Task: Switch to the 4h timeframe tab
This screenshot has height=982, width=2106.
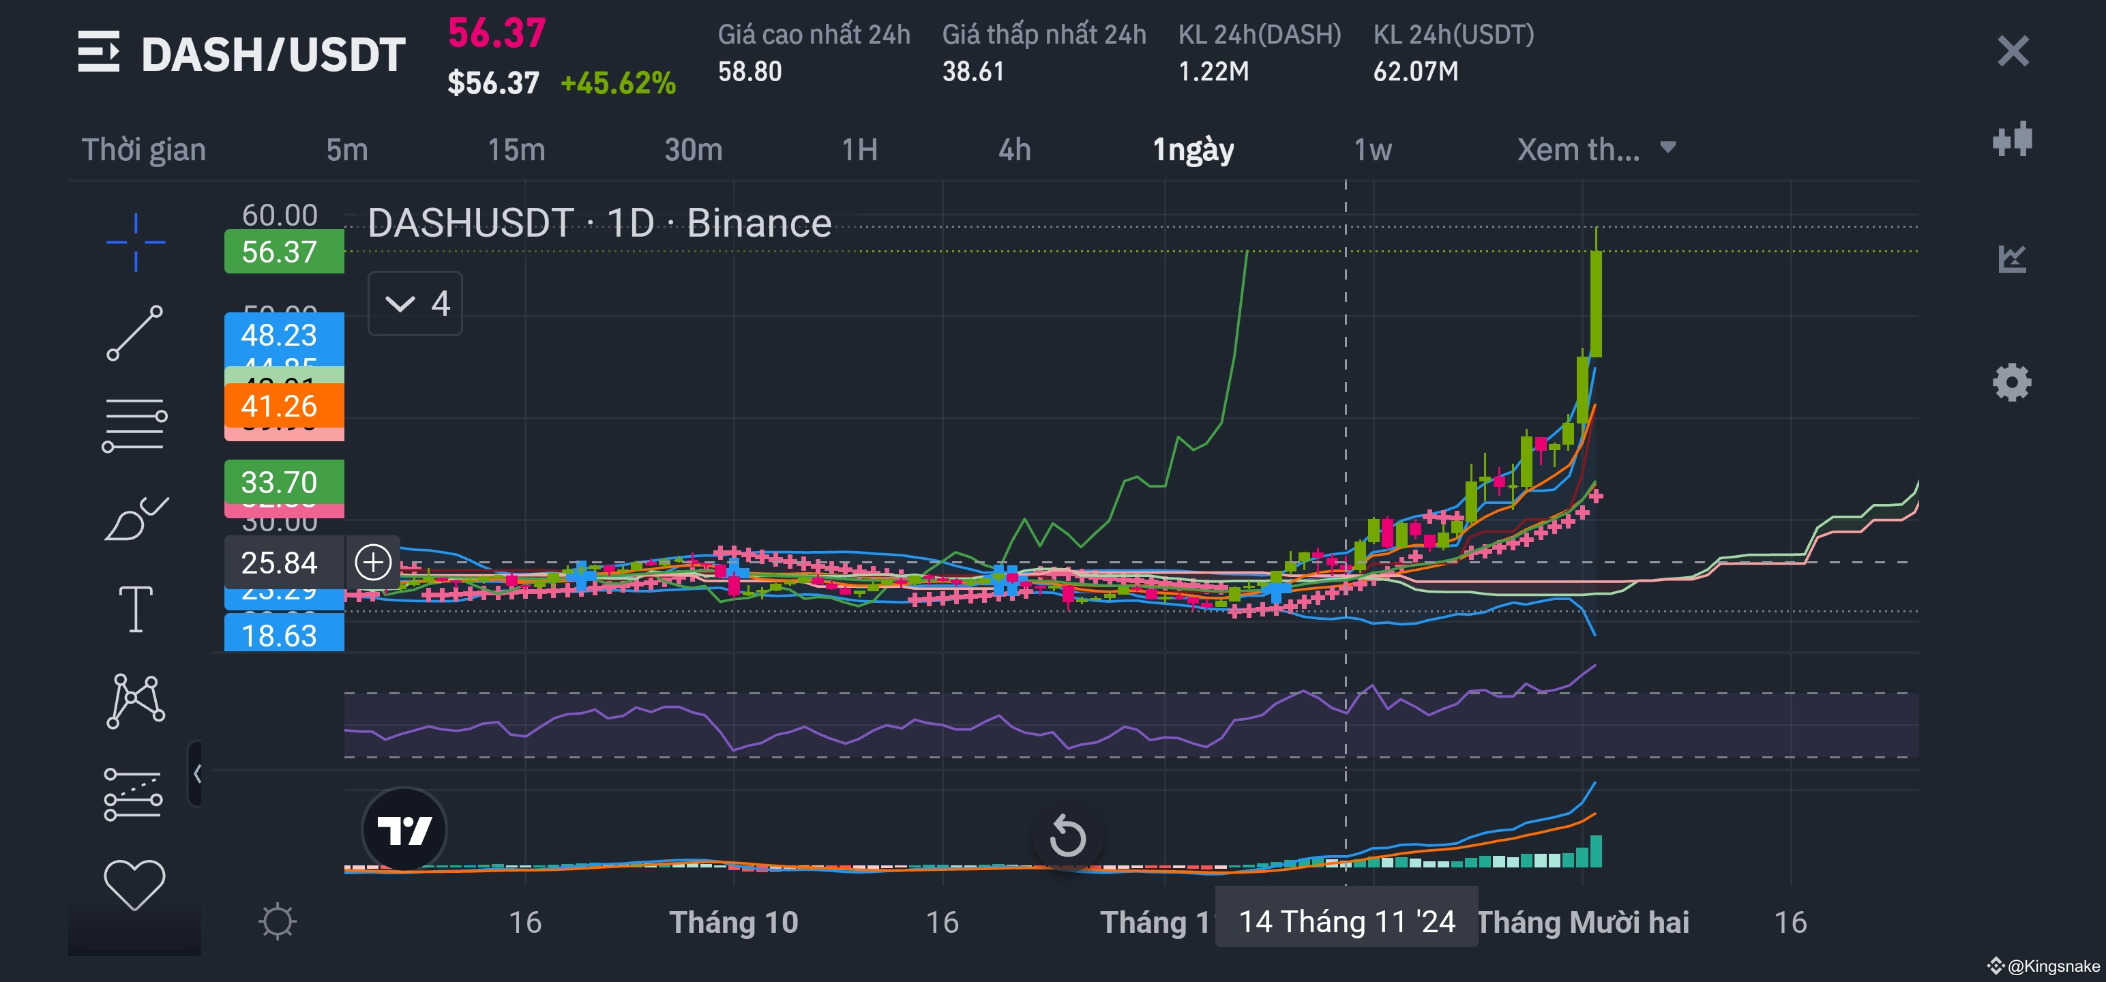Action: point(1015,149)
